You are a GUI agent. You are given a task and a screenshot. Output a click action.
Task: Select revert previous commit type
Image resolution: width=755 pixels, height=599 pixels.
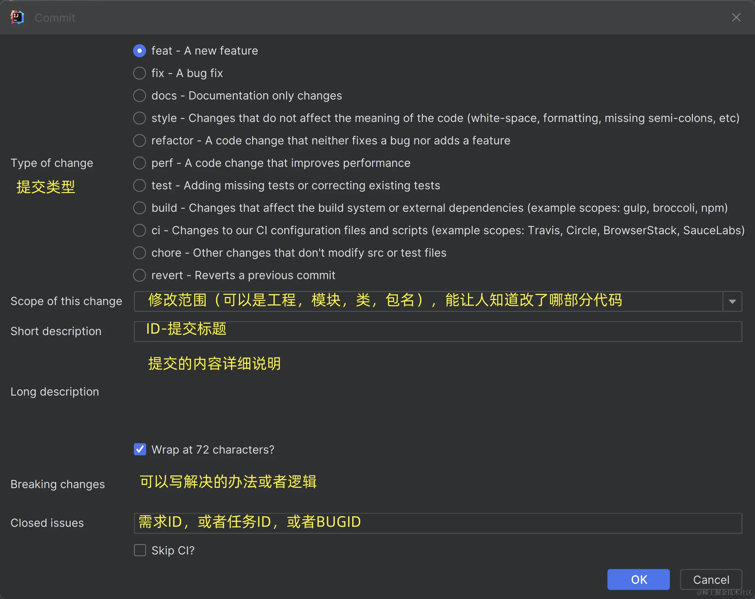(139, 275)
